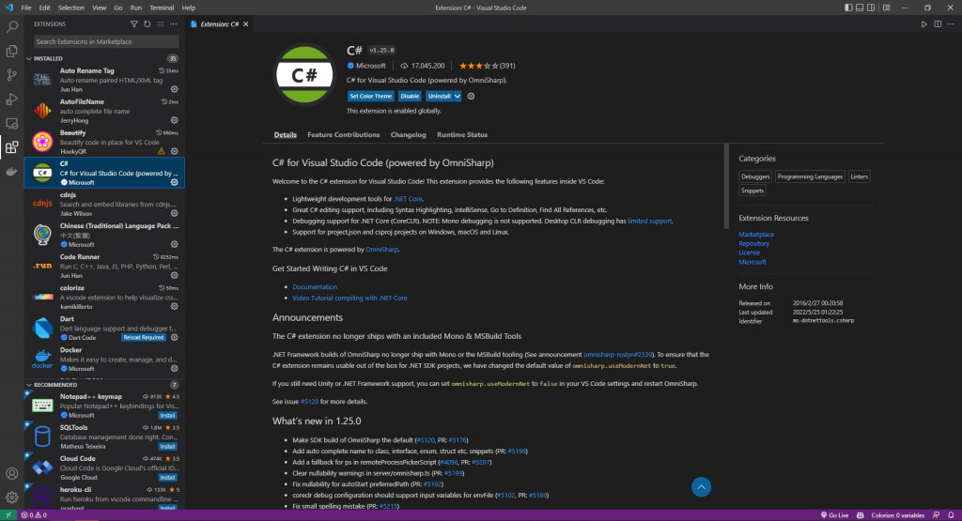Open manage gear for Auto Rename Tag
The image size is (962, 521).
coord(174,89)
